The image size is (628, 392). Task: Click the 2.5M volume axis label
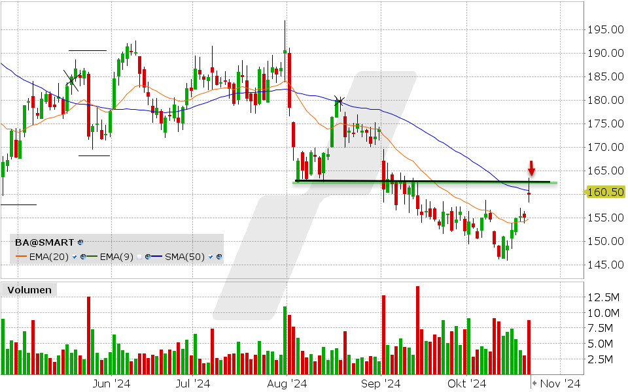pyautogui.click(x=600, y=359)
